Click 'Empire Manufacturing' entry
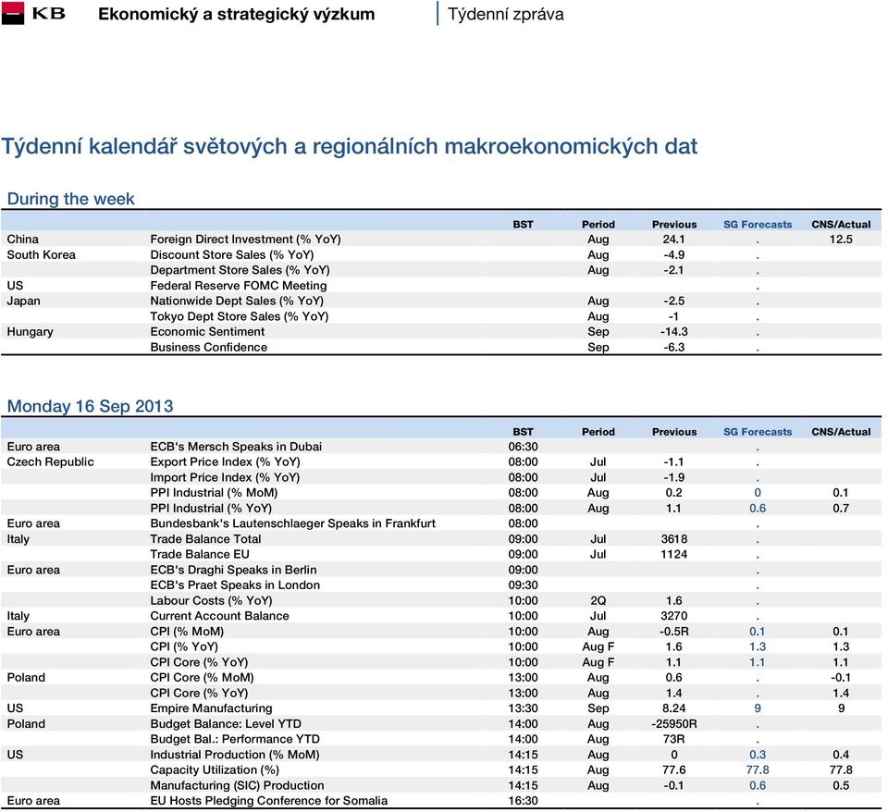Image resolution: width=888 pixels, height=812 pixels. [211, 708]
